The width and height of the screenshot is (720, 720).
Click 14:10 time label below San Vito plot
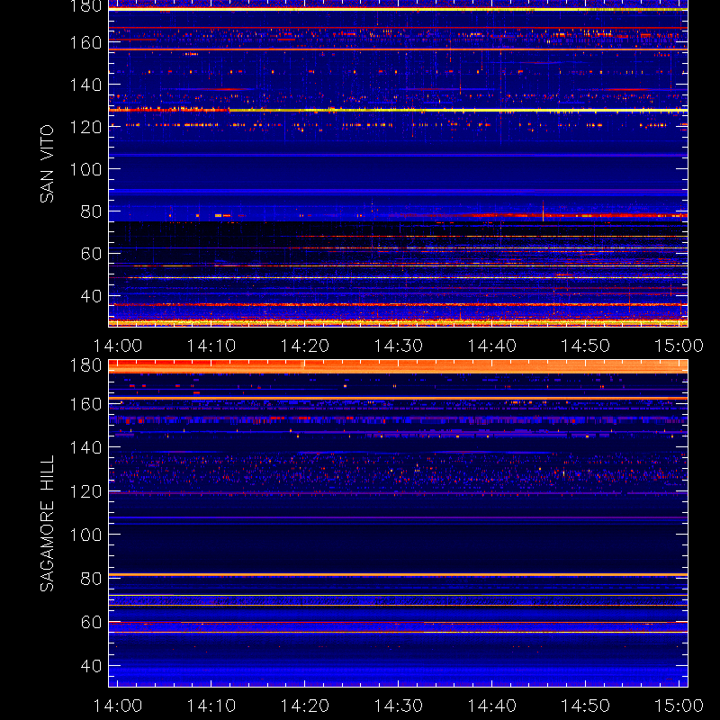tap(211, 346)
